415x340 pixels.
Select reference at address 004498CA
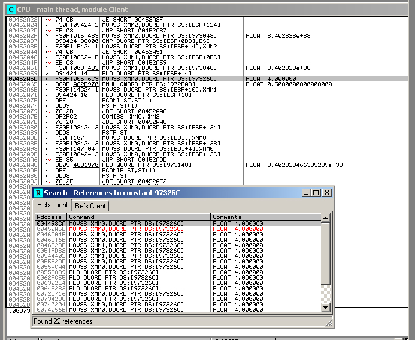(51, 223)
